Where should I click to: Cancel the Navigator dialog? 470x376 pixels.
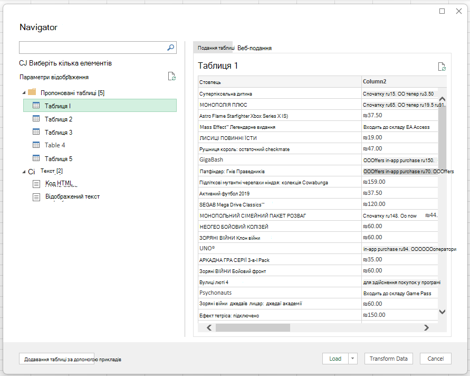(436, 359)
